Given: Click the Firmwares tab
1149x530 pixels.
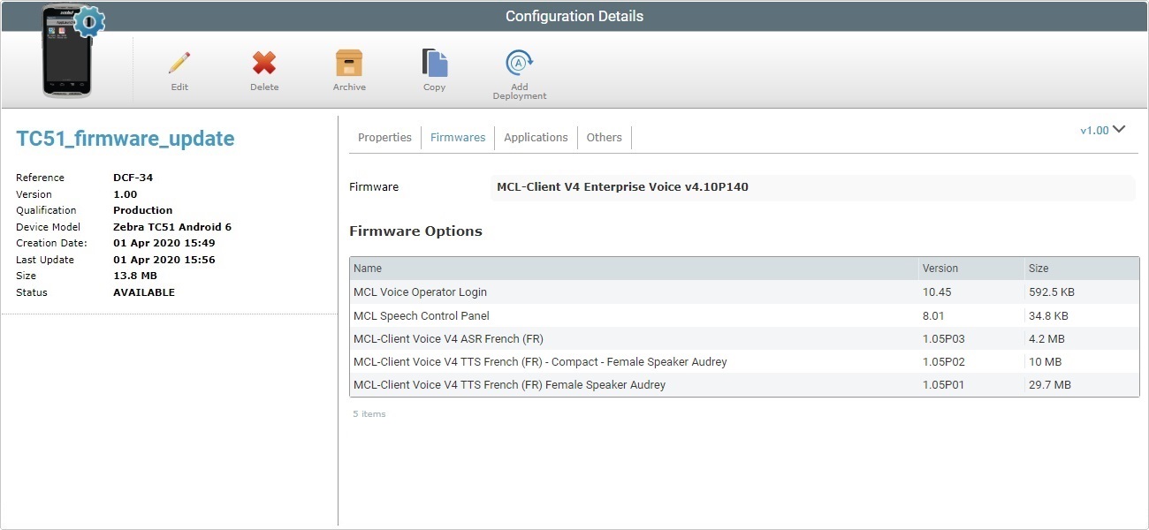Looking at the screenshot, I should click(458, 137).
